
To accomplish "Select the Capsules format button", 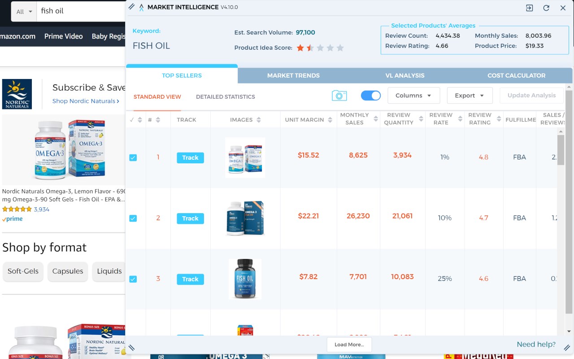I will [x=68, y=271].
